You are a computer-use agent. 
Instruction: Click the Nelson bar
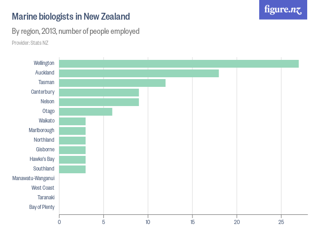99,102
